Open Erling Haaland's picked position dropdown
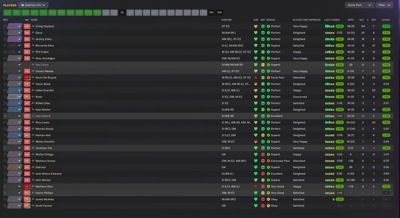 [x=15, y=26]
